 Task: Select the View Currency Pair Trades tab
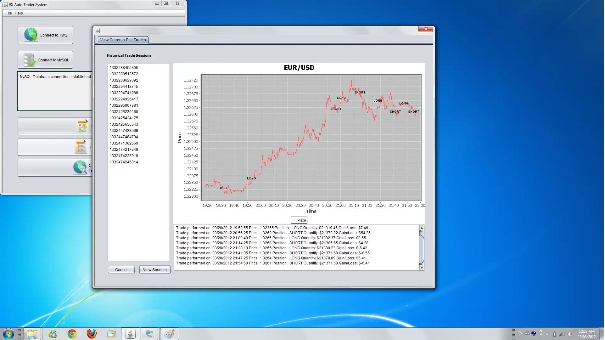(123, 39)
